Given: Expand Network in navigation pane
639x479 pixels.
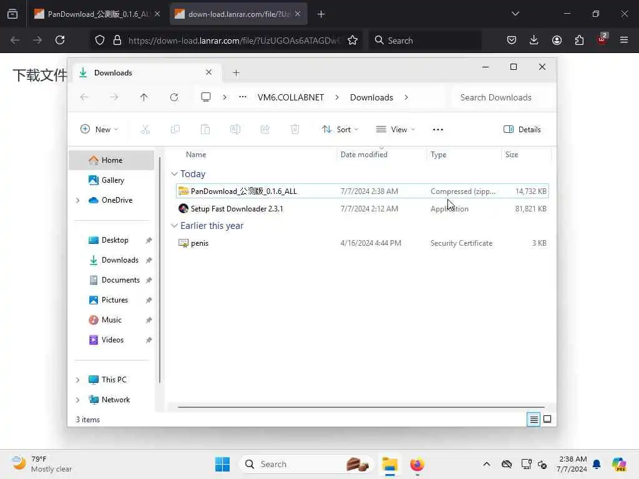Looking at the screenshot, I should [77, 400].
